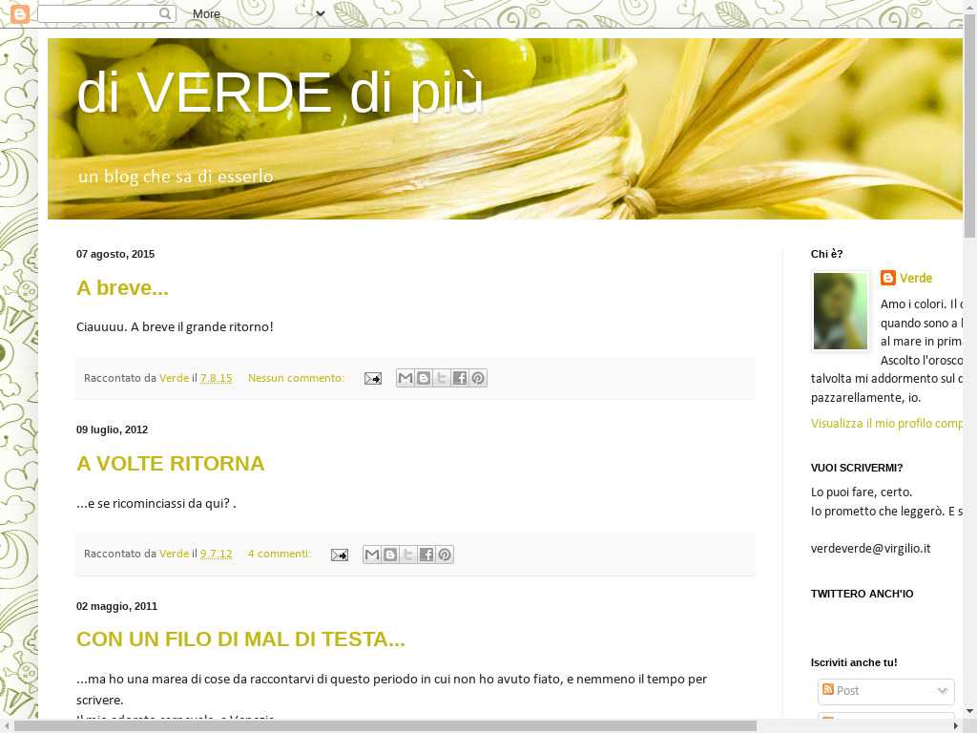Click author Verde in A VOLTE RITORNA footer

point(174,554)
